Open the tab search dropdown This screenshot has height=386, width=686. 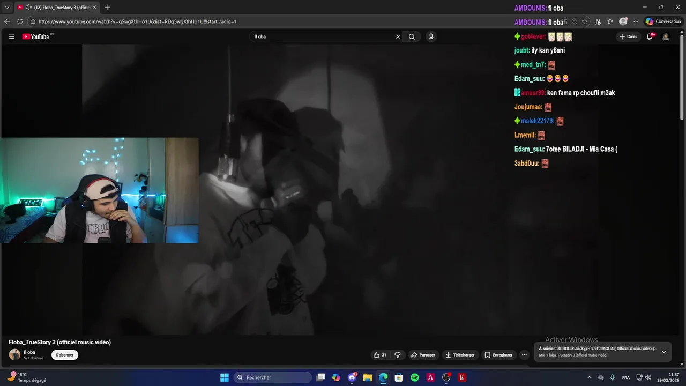[x=7, y=8]
